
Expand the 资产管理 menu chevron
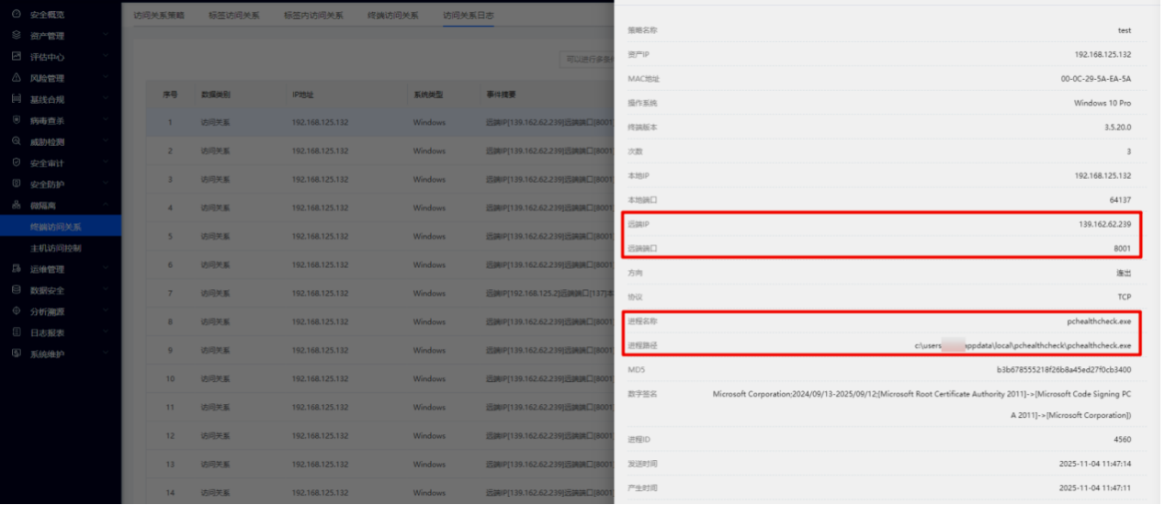point(106,36)
